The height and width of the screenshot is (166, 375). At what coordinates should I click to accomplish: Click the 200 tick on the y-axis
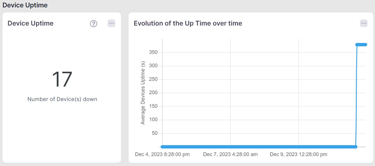point(153,93)
